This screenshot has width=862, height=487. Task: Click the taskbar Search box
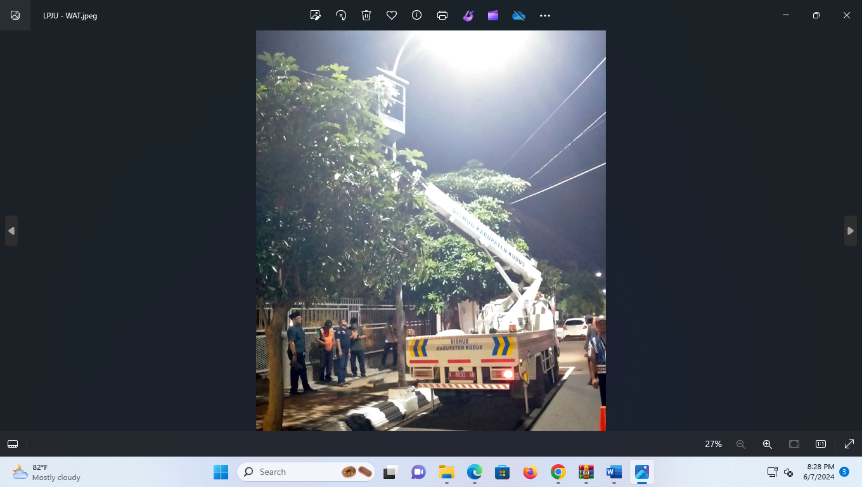tap(306, 472)
